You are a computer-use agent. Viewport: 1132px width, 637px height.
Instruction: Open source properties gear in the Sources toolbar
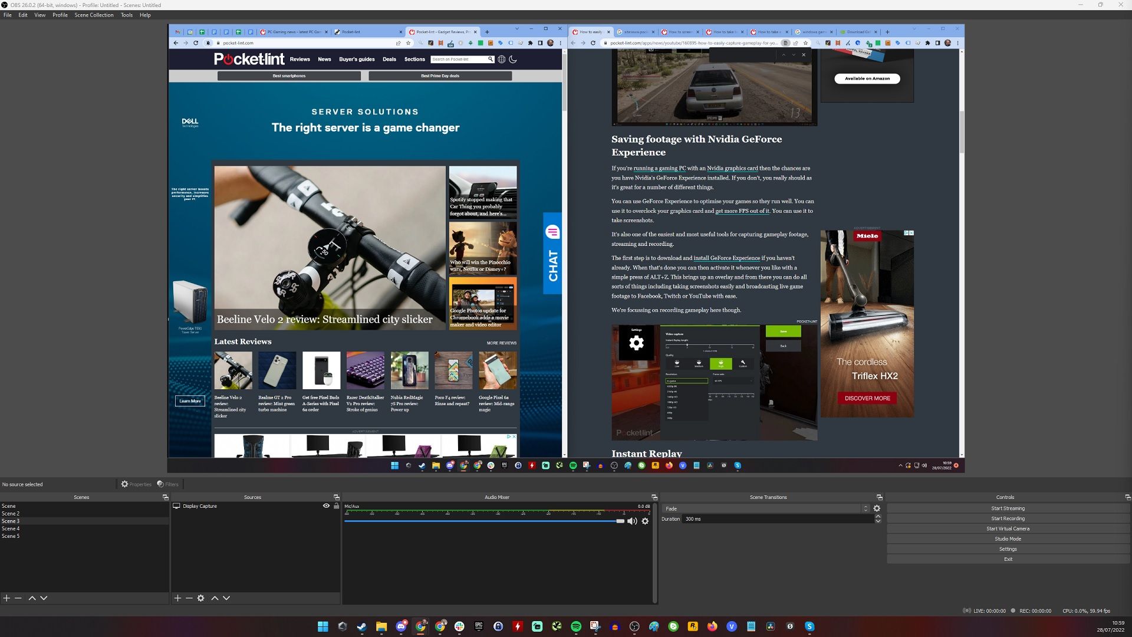(x=201, y=598)
